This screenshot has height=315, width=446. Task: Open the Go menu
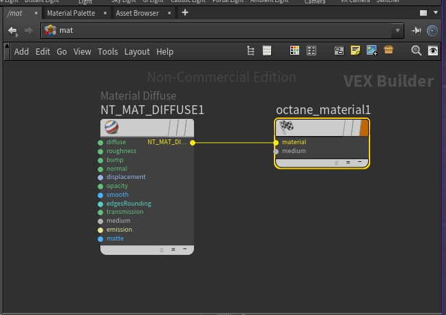click(61, 51)
